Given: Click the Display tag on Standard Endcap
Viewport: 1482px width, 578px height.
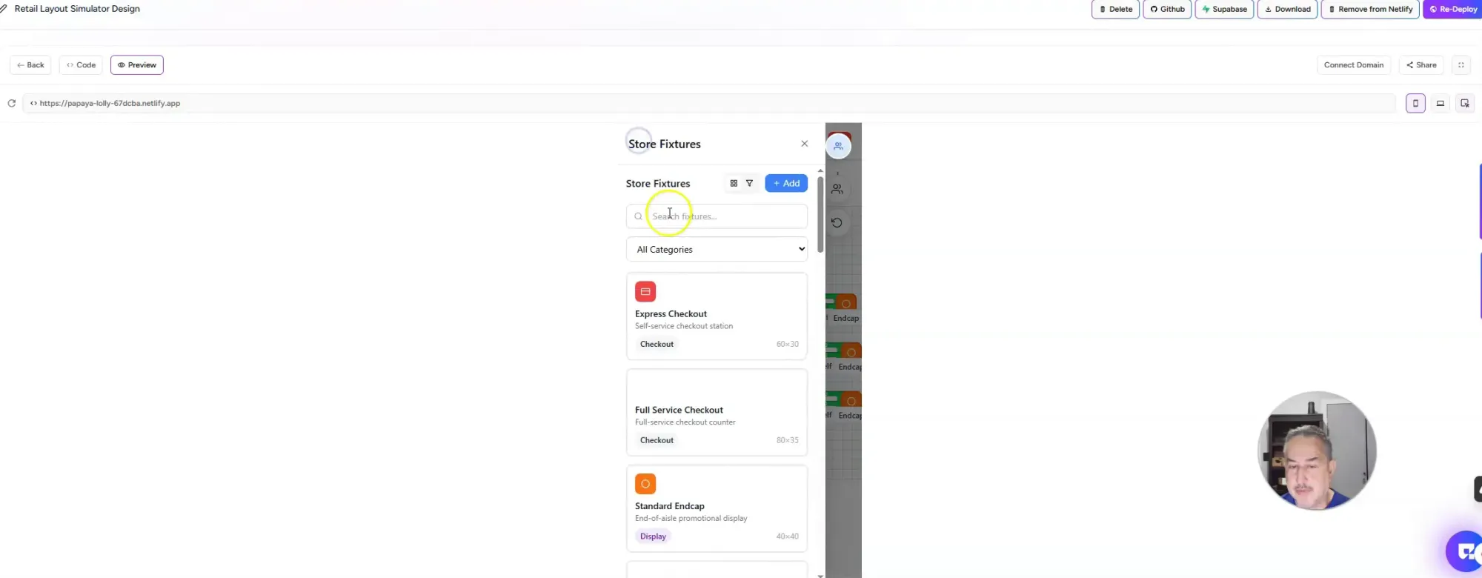Looking at the screenshot, I should 653,537.
